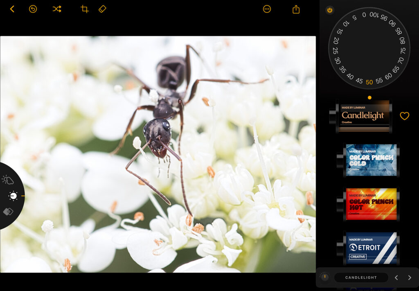Tap the small dial icon beside CANDLELIGHT

pyautogui.click(x=324, y=277)
